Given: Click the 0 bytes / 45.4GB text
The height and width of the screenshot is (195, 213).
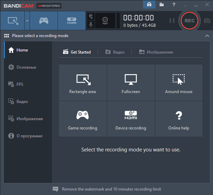Looking at the screenshot, I should 140,25.
